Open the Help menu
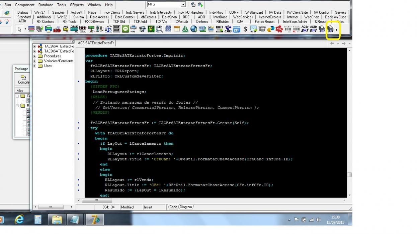Viewport: 417px width, 234px height. coord(109,5)
